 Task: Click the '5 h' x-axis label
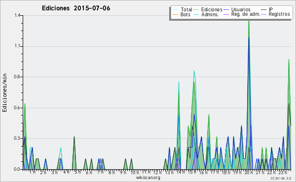(x=78, y=172)
